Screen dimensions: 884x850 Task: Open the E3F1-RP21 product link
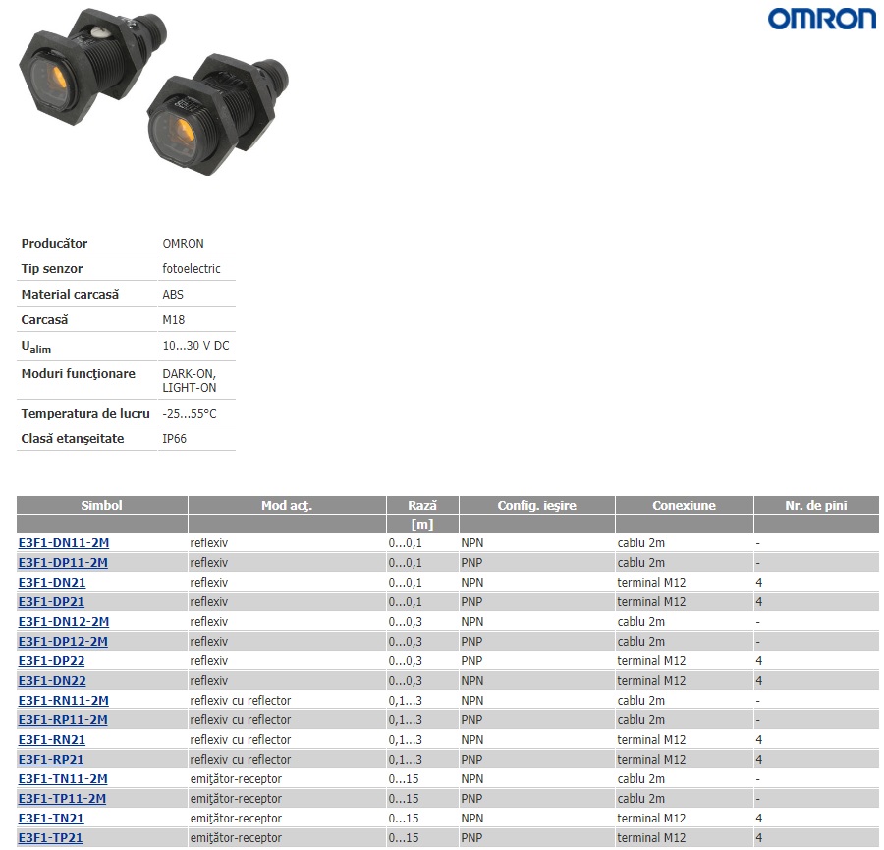51,760
